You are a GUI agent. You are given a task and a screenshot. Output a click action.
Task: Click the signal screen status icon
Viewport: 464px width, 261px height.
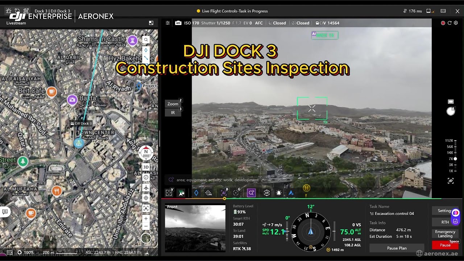tap(430, 11)
